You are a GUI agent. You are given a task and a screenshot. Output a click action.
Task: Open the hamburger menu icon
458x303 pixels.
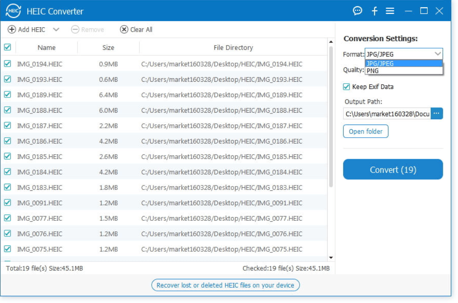coord(390,11)
